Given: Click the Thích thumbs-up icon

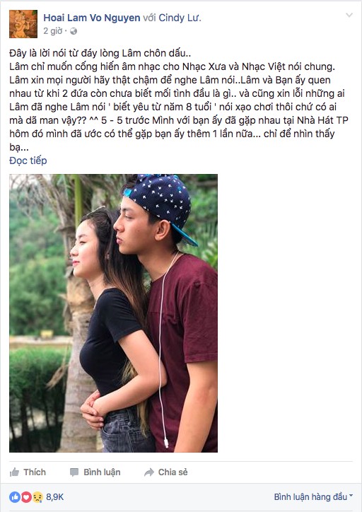Looking at the screenshot, I should click(x=14, y=472).
